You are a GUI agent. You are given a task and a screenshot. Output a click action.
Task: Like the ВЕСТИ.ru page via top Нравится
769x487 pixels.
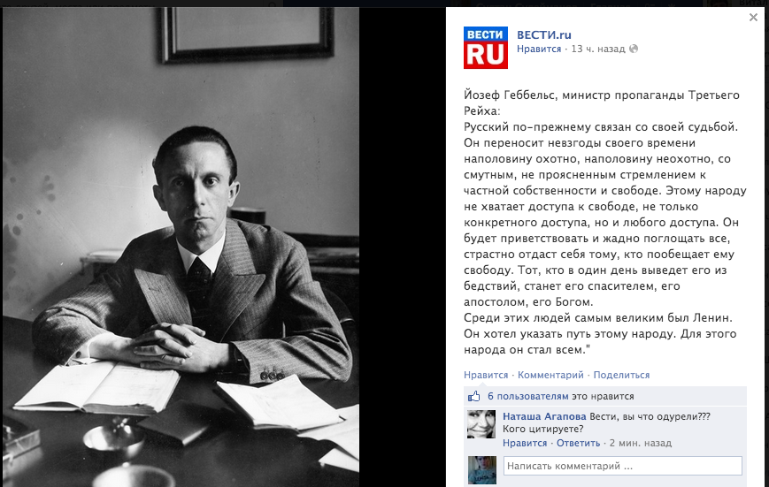pos(539,49)
